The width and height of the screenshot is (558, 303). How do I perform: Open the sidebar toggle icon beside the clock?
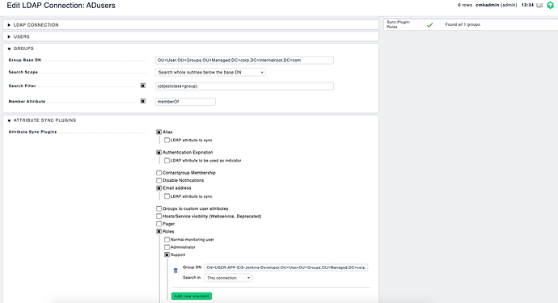[x=539, y=6]
